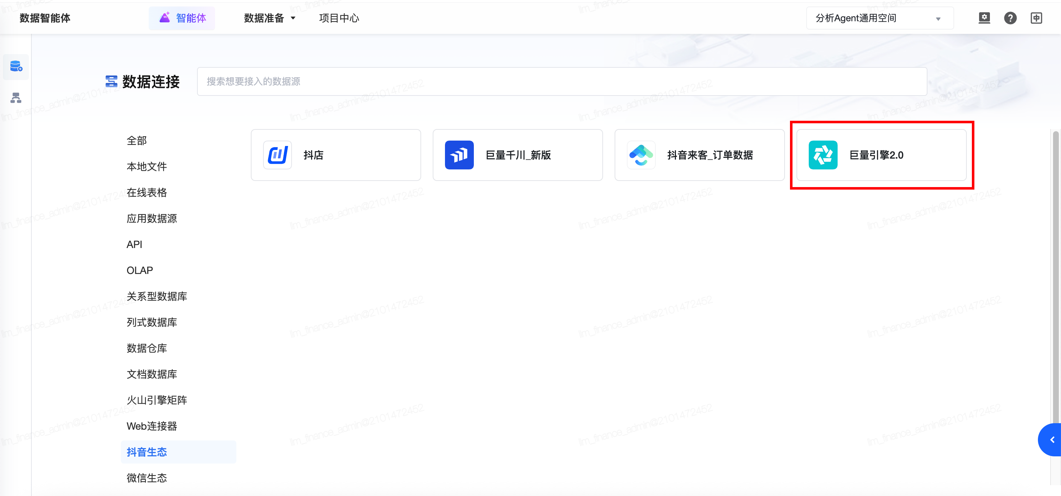Select the 在线表格 category
The height and width of the screenshot is (496, 1061).
pyautogui.click(x=147, y=192)
